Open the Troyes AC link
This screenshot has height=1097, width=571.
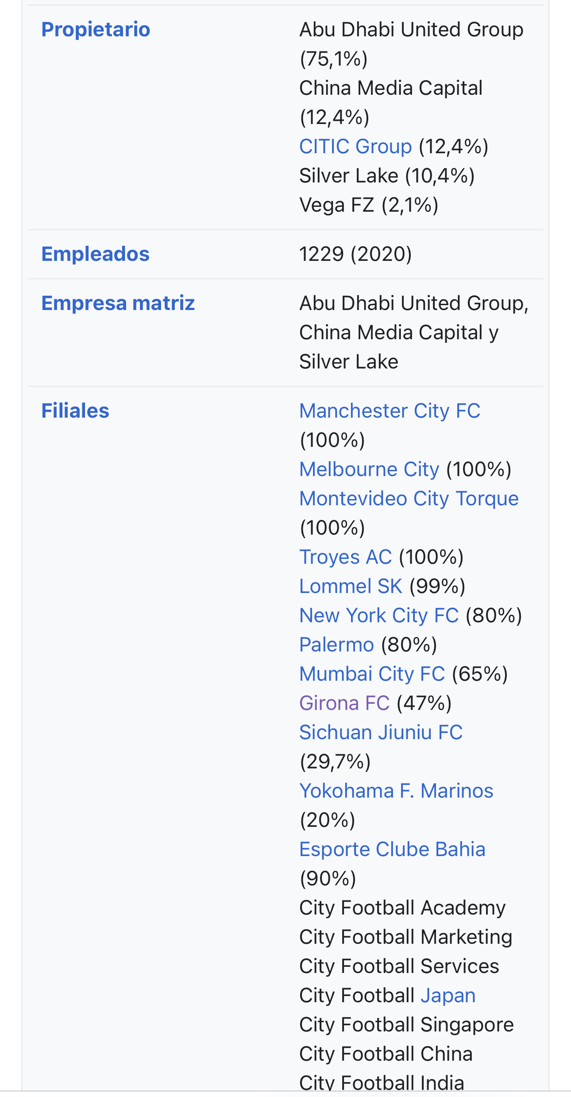coord(346,557)
